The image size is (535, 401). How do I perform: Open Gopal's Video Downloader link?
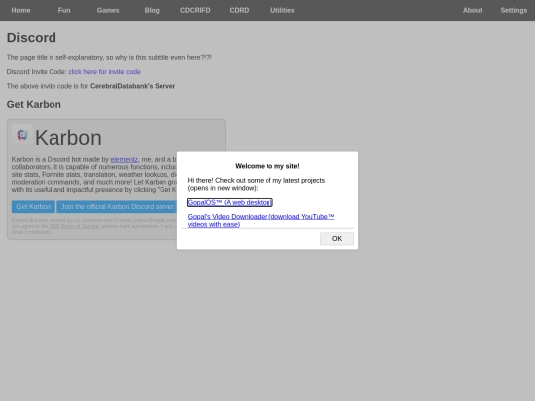click(x=261, y=220)
